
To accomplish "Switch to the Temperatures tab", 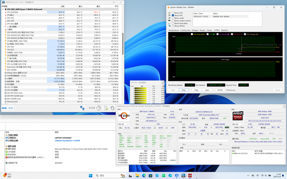I will [x=173, y=30].
